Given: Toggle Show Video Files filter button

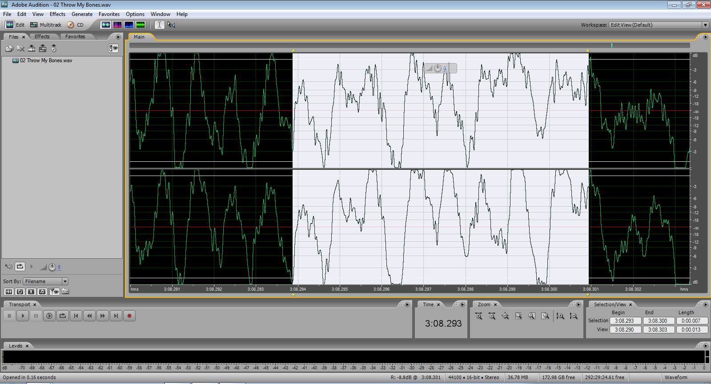Looking at the screenshot, I should click(31, 292).
